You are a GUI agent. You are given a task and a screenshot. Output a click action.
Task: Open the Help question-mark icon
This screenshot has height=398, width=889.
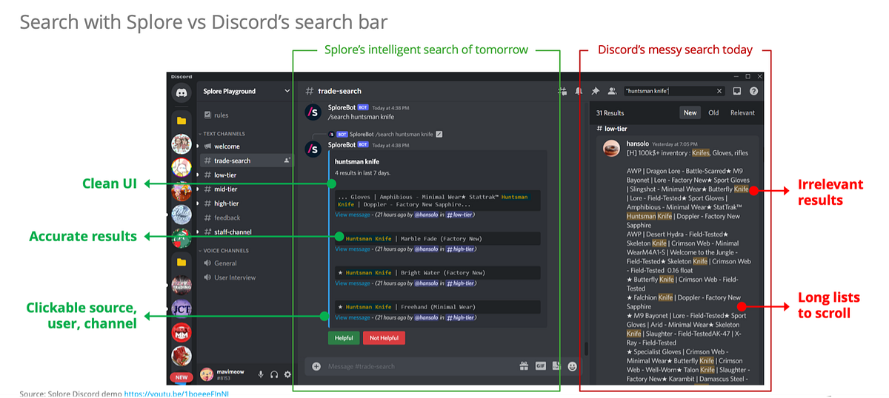click(753, 91)
